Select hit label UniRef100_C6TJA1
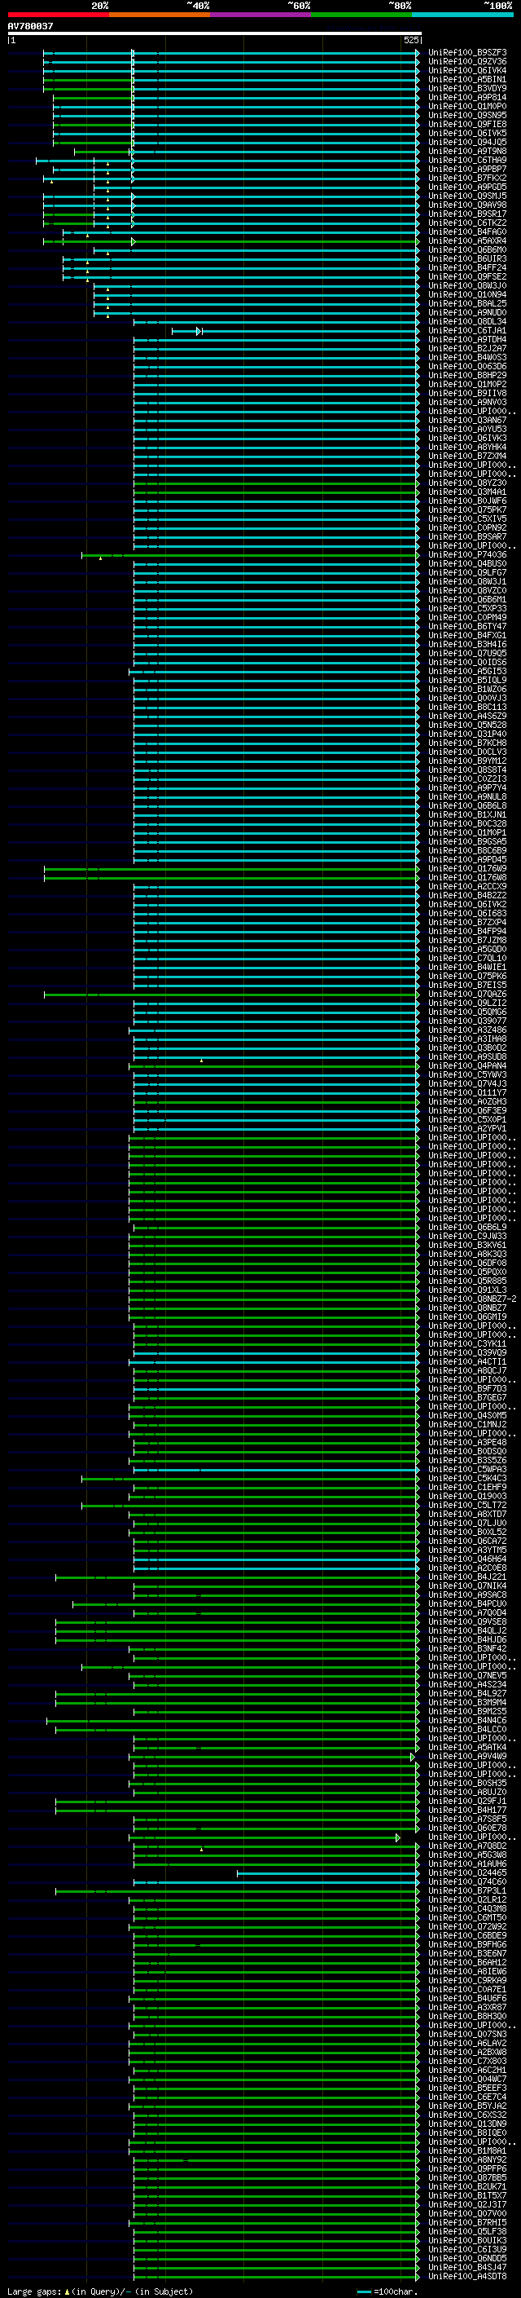 (x=466, y=331)
